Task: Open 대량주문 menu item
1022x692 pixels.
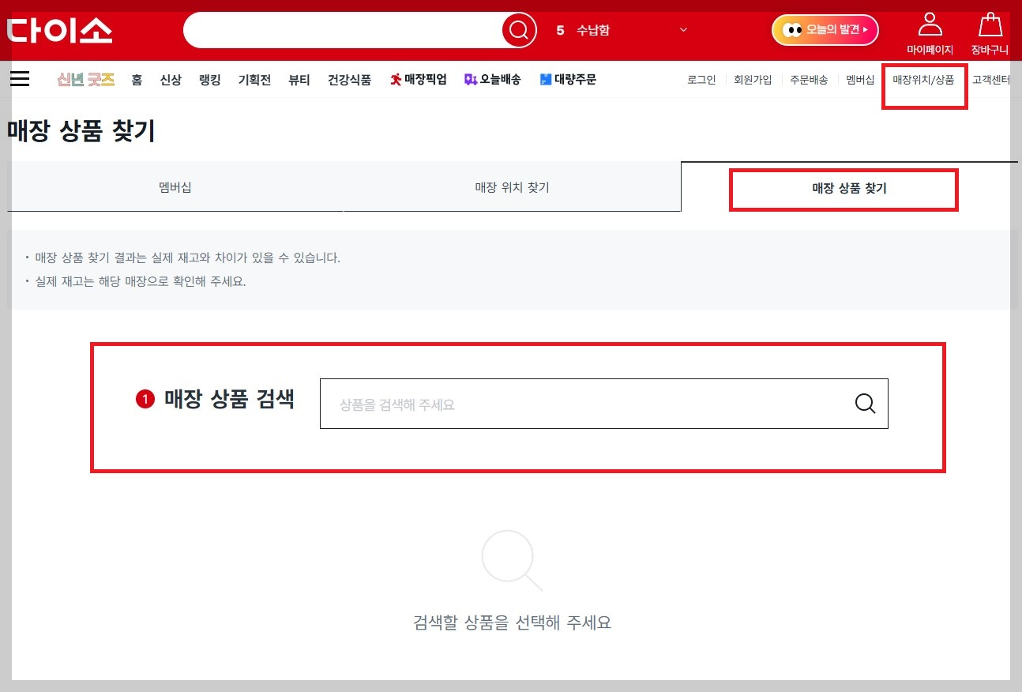Action: click(568, 79)
